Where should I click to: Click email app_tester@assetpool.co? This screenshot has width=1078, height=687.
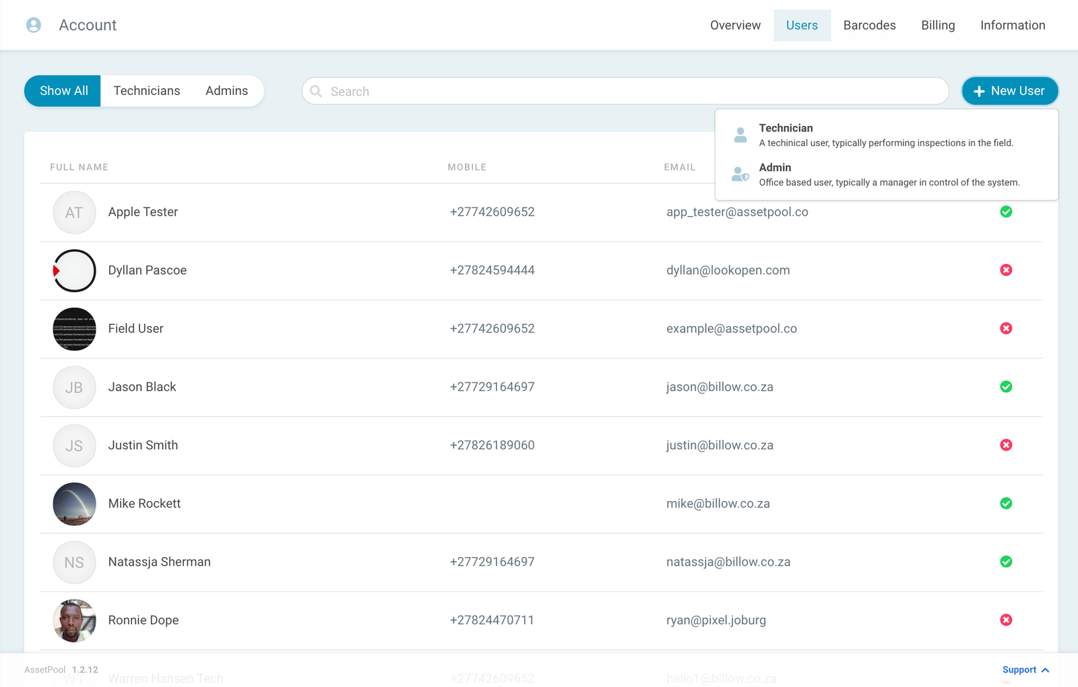tap(737, 212)
